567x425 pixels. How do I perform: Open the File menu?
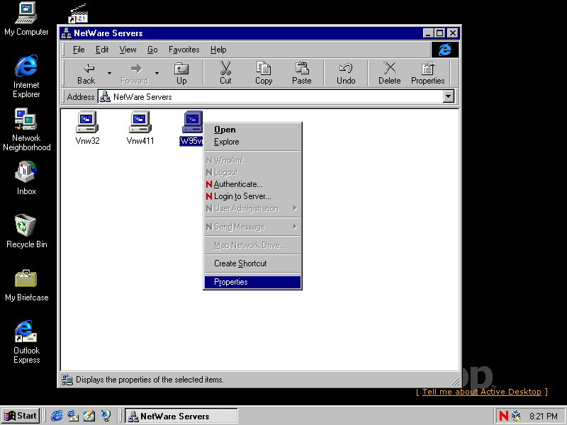79,50
